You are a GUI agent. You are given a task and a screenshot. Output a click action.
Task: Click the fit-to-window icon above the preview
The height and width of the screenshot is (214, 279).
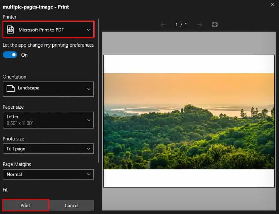[x=214, y=24]
